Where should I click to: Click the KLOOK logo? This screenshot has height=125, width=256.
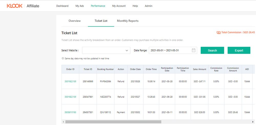coord(15,6)
